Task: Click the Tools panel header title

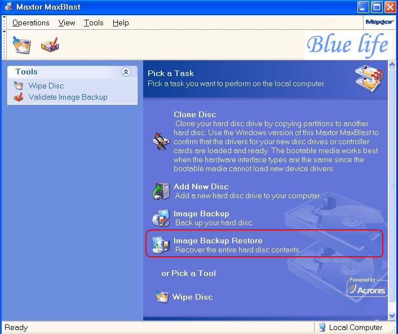Action: click(26, 72)
